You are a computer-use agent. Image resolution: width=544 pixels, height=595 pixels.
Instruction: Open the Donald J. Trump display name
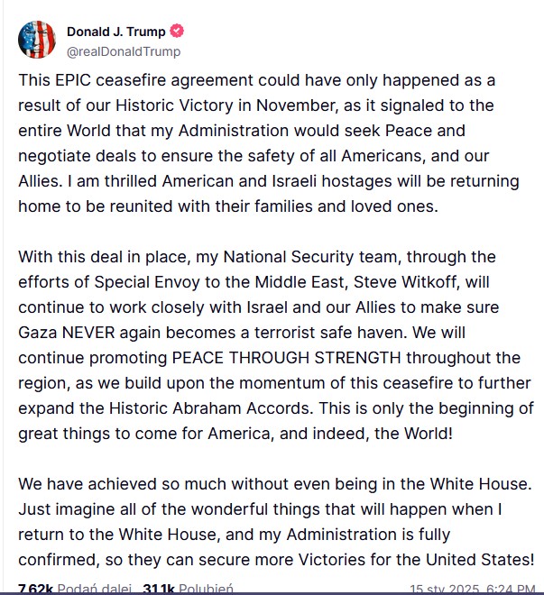pyautogui.click(x=116, y=32)
